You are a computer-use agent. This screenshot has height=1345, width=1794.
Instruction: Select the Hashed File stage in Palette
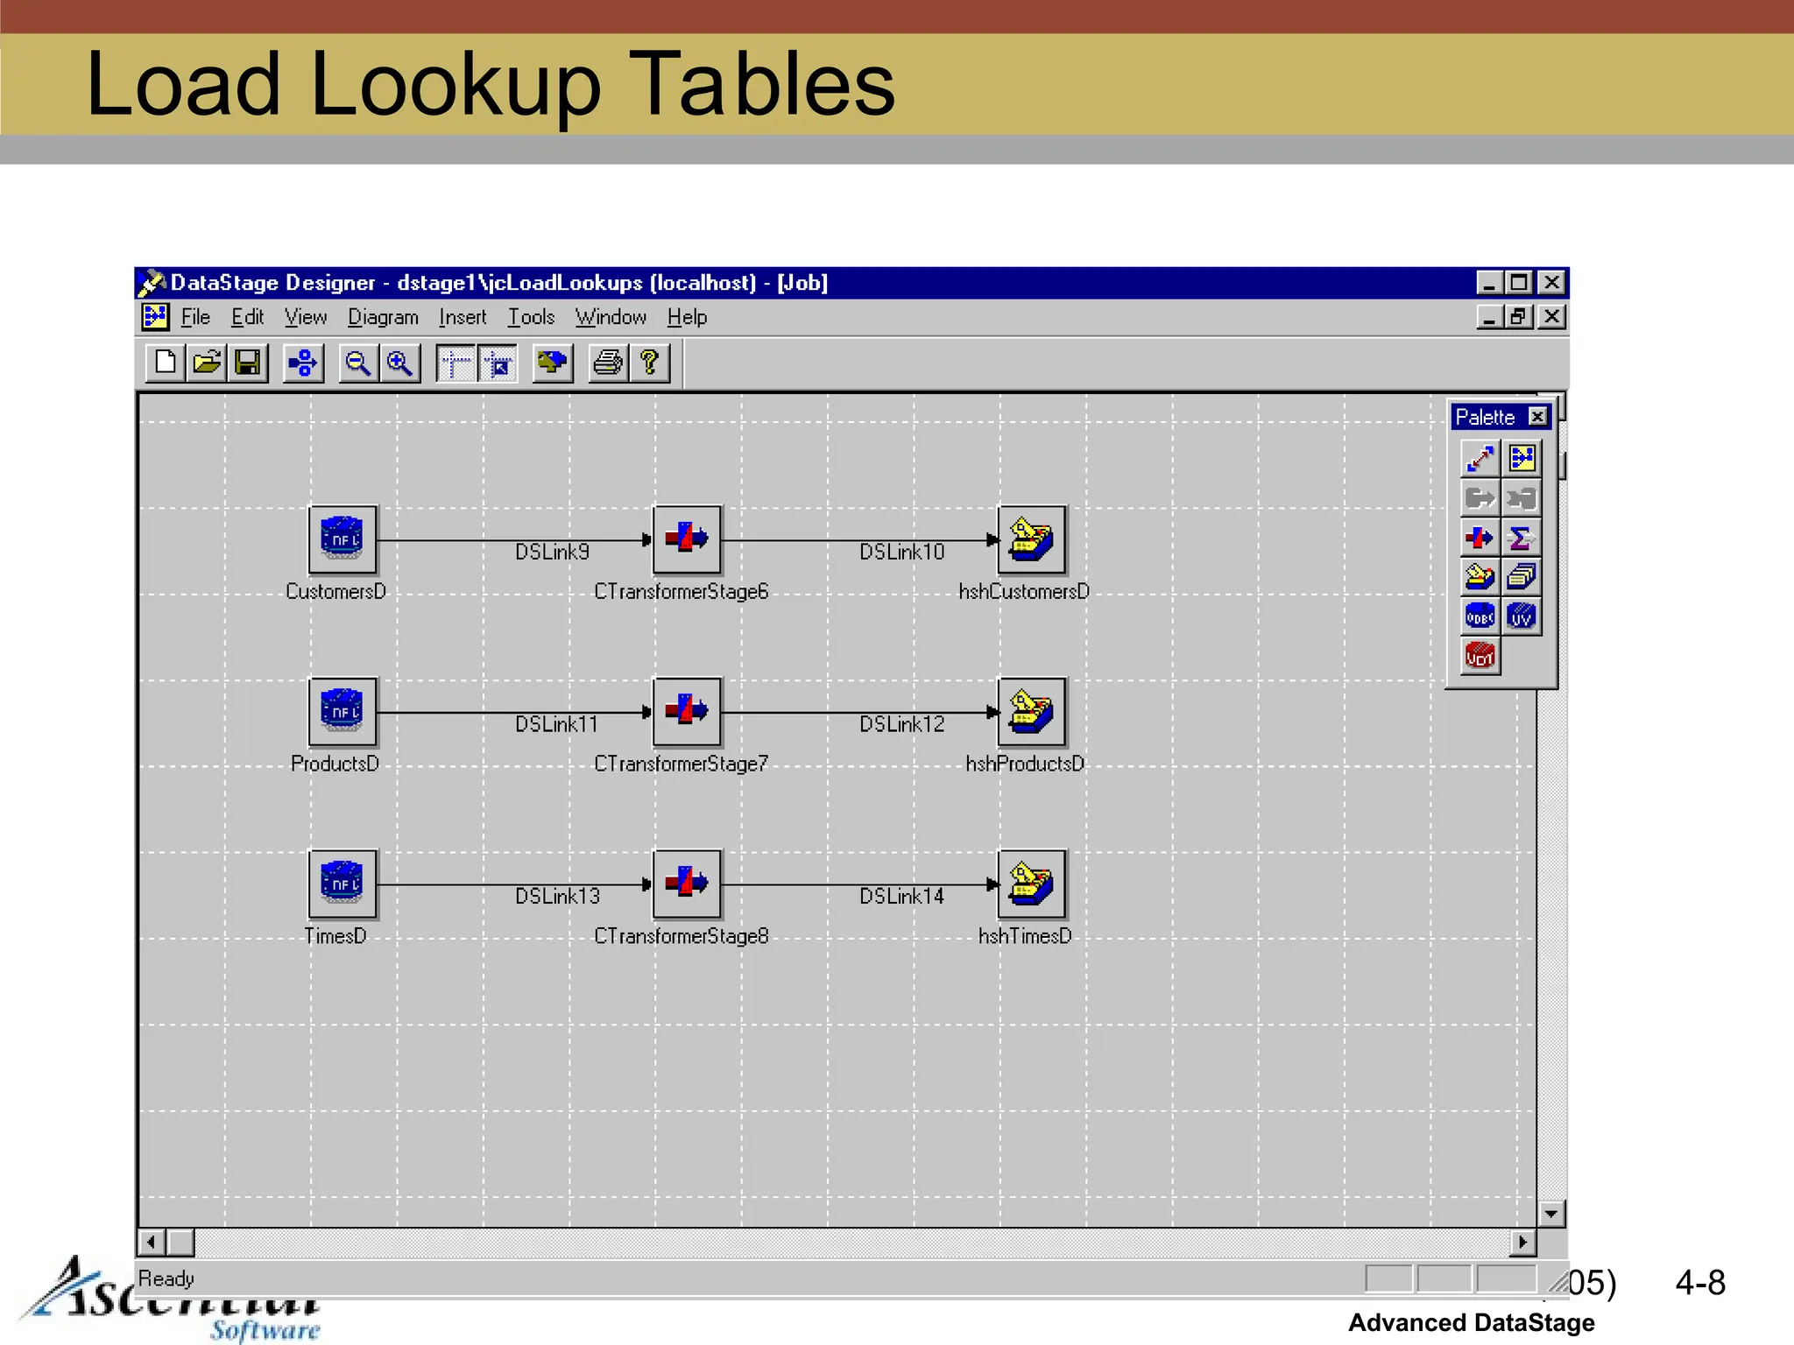(x=1480, y=577)
